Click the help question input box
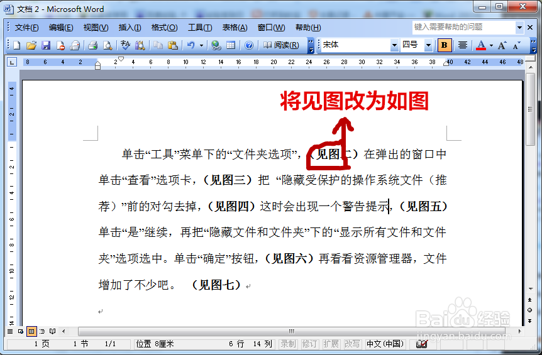 [464, 27]
